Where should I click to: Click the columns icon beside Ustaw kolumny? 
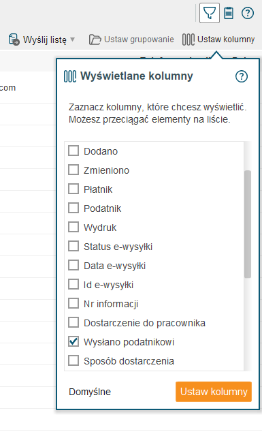(188, 40)
